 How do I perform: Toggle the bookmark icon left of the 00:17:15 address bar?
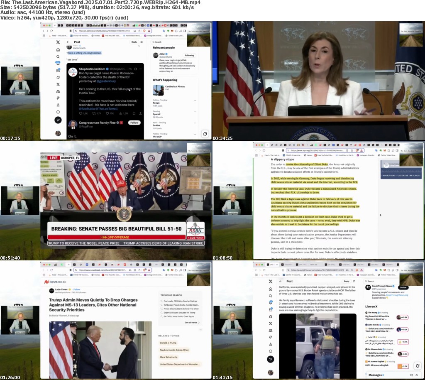tap(71, 31)
